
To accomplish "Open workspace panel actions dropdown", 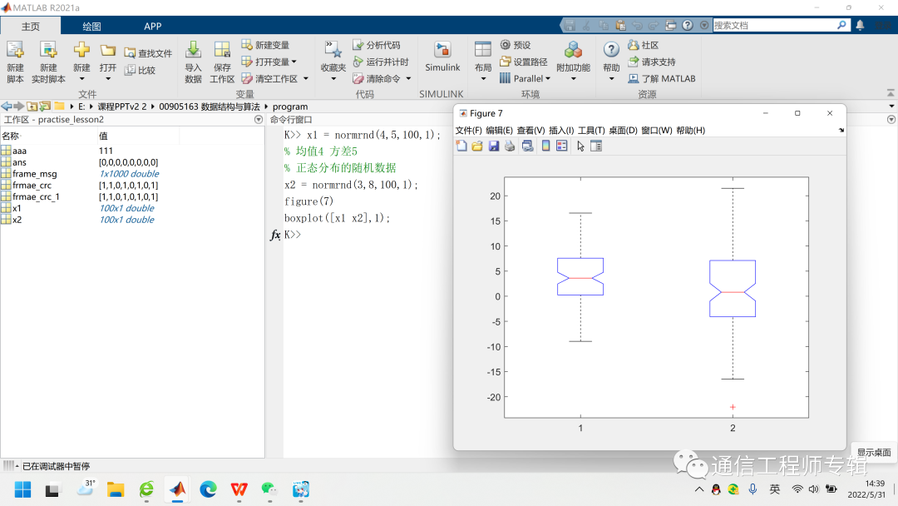I will pyautogui.click(x=259, y=119).
